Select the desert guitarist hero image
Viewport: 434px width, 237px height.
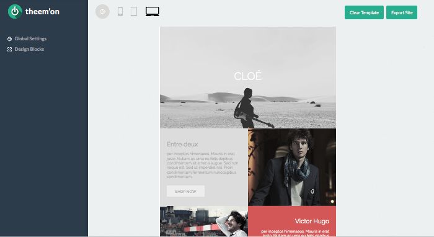248,78
